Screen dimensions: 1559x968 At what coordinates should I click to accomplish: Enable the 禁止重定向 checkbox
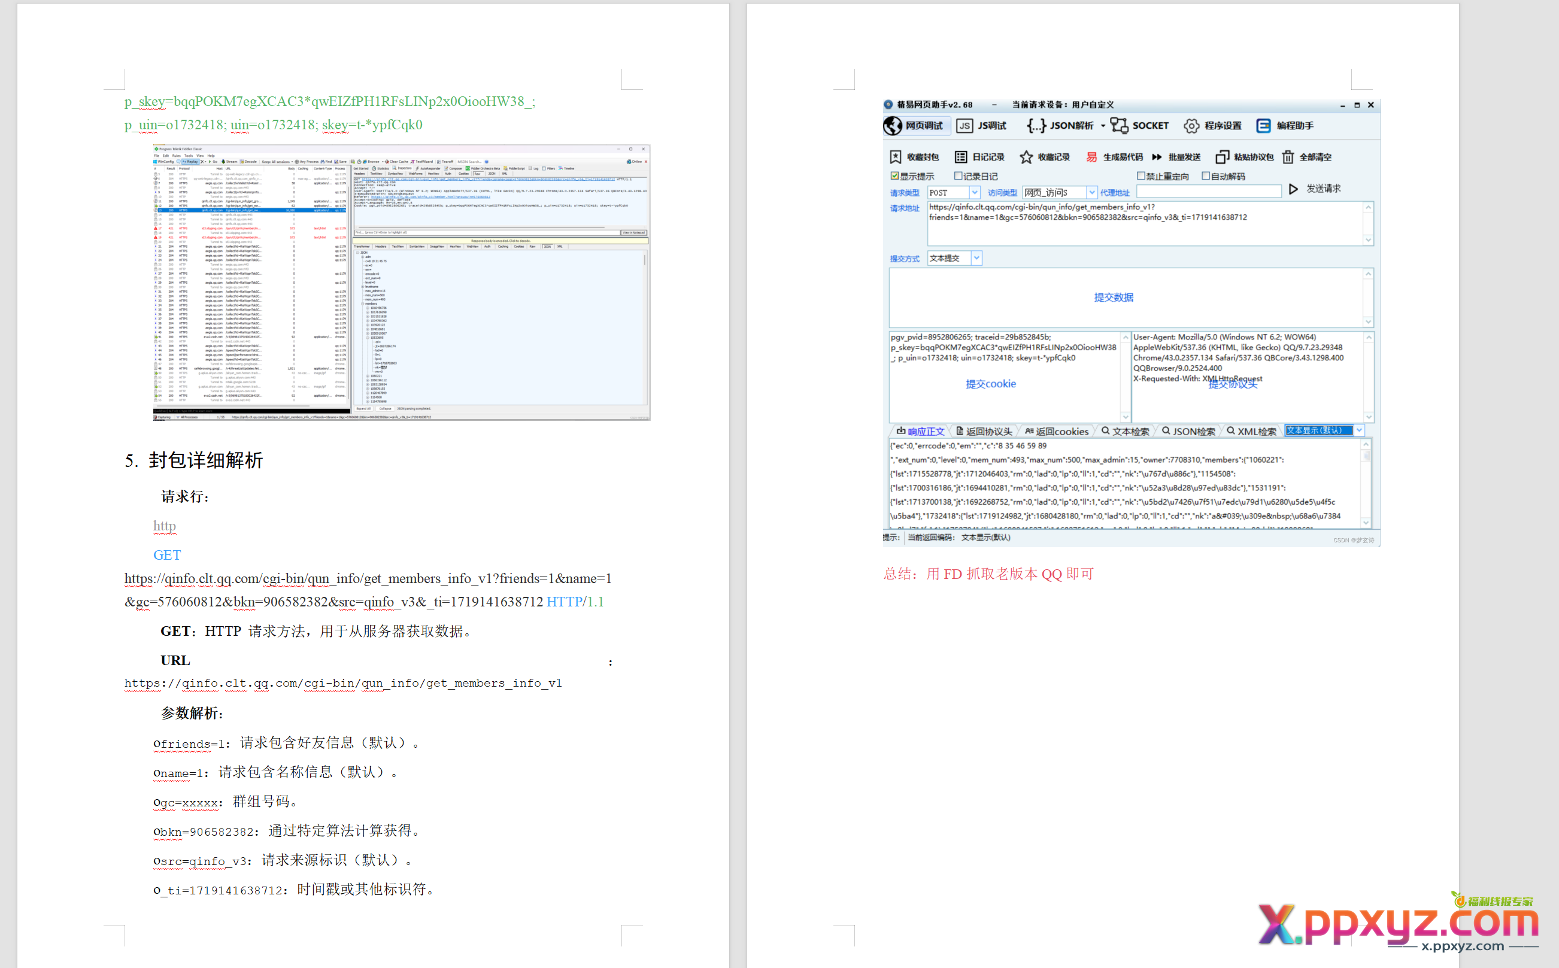click(1141, 175)
